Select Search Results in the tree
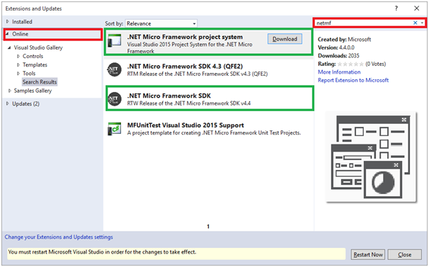429x267 pixels. pyautogui.click(x=40, y=82)
